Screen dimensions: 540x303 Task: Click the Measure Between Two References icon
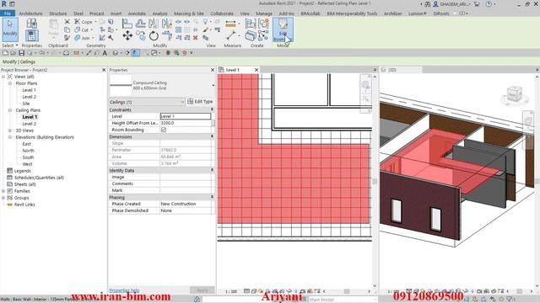pyautogui.click(x=230, y=24)
